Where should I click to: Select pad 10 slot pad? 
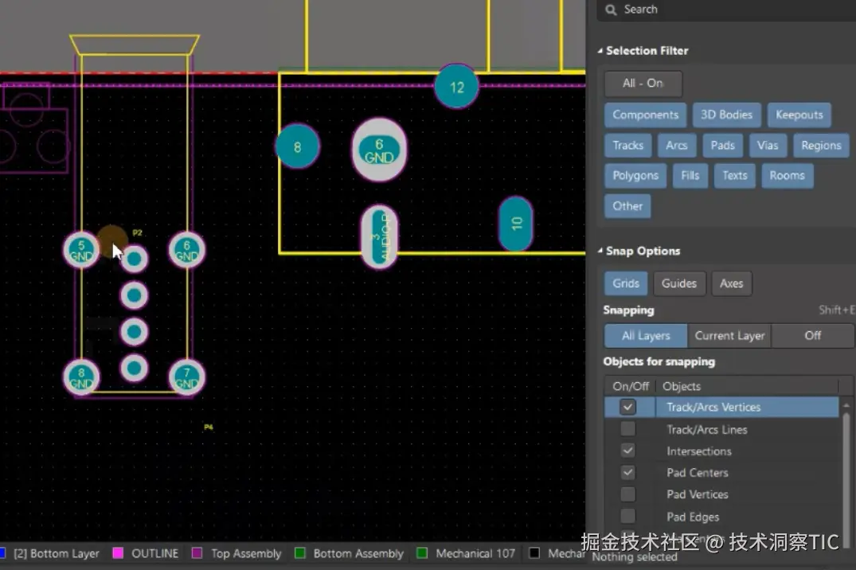pyautogui.click(x=516, y=224)
